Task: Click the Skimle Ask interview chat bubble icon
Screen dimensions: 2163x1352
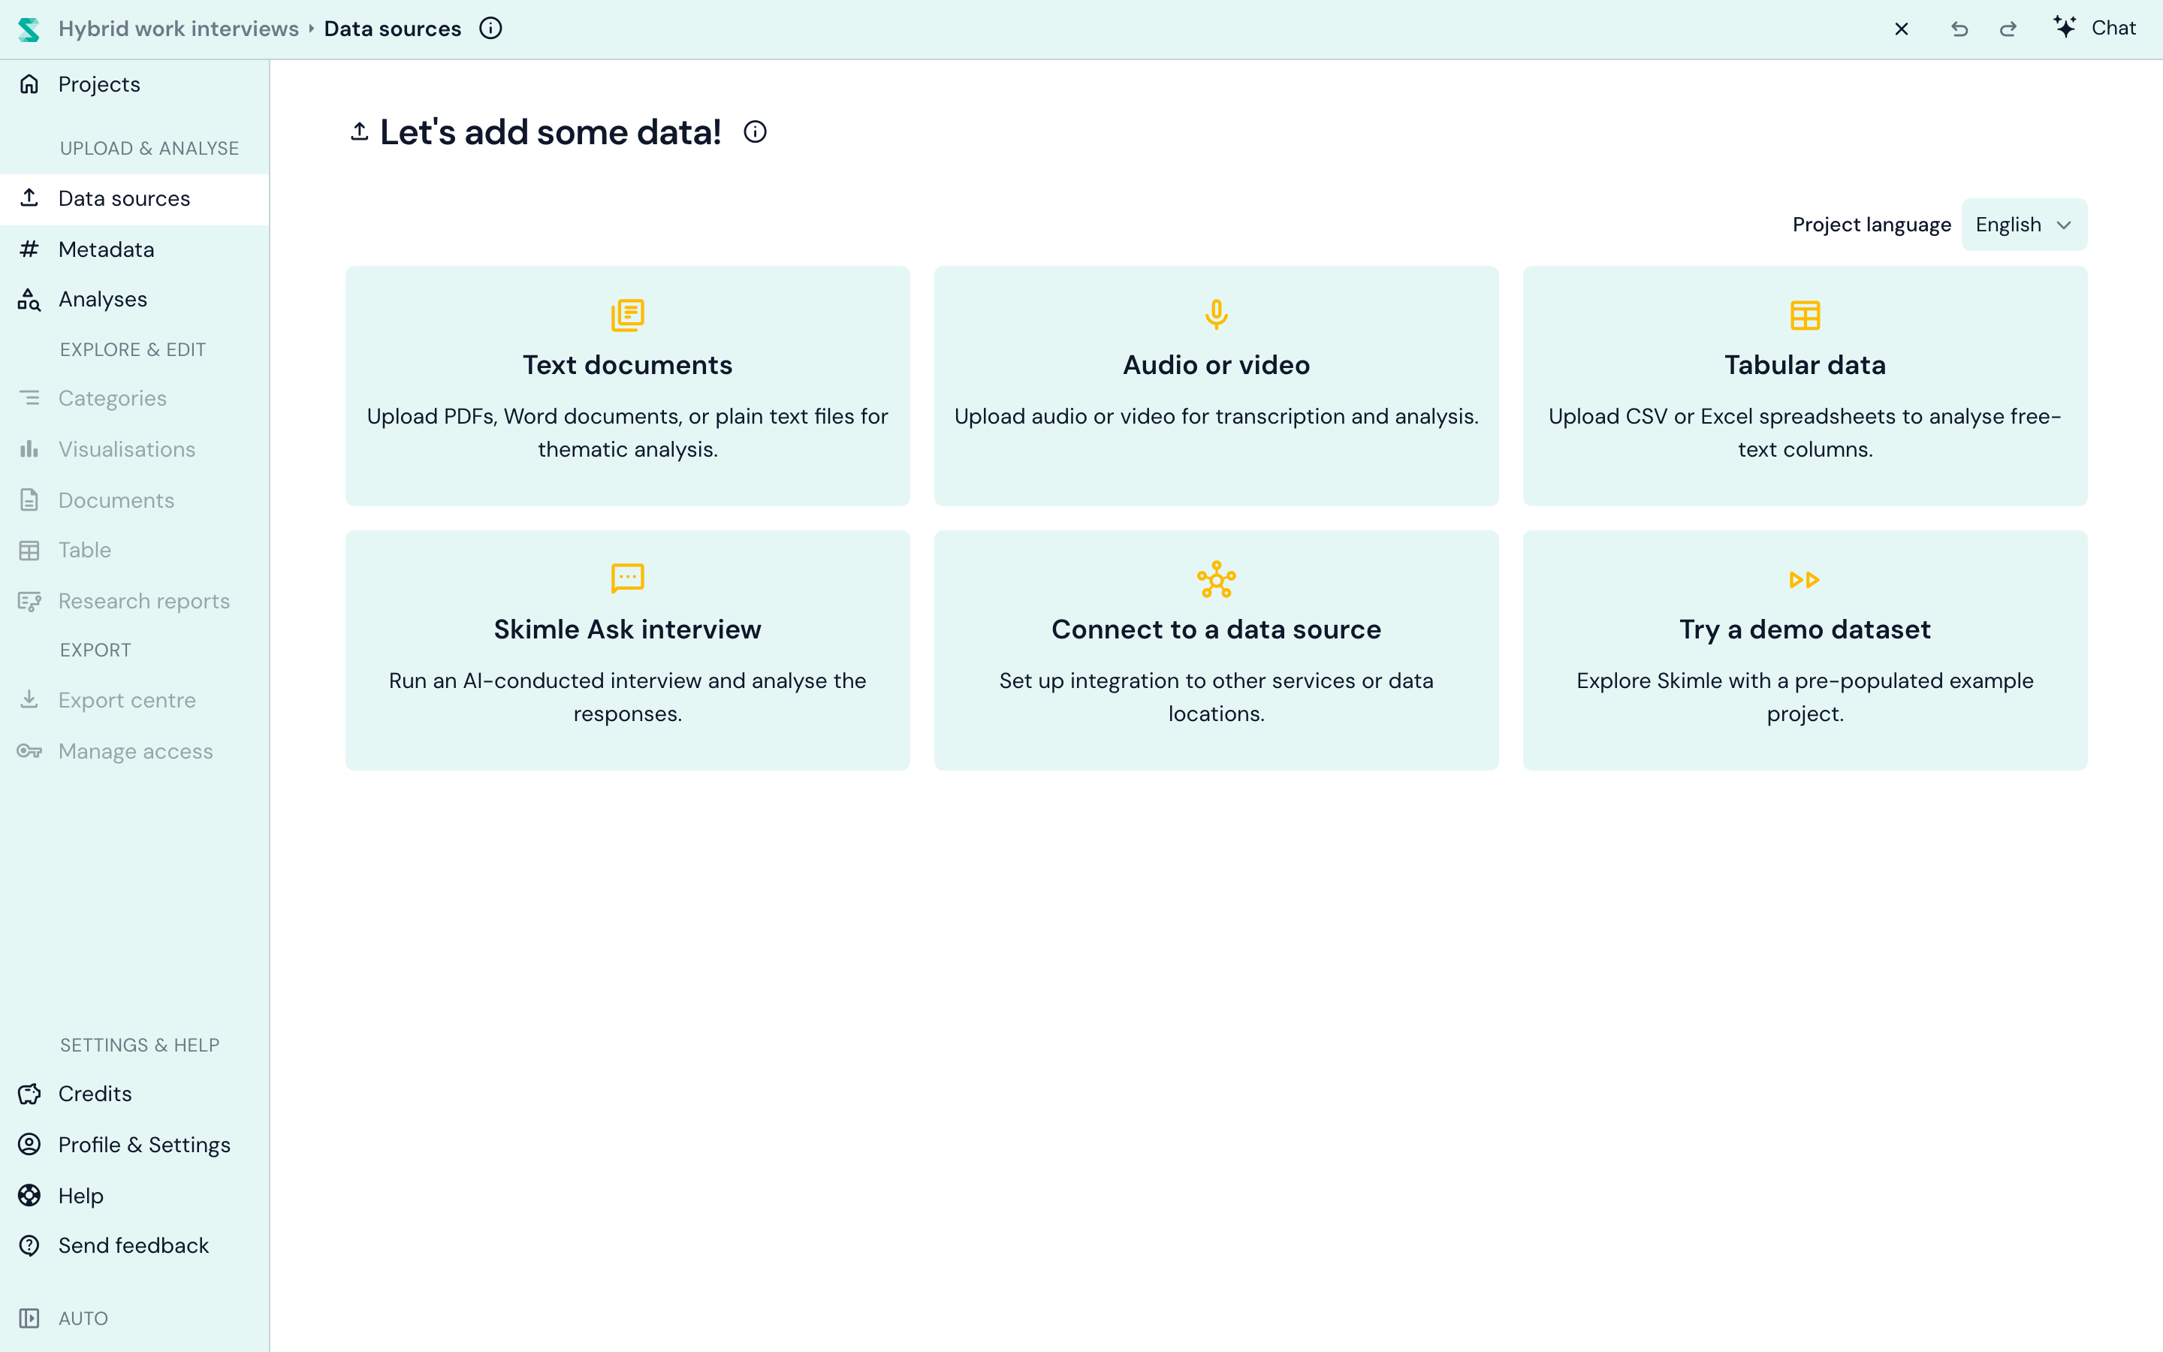Action: (627, 578)
